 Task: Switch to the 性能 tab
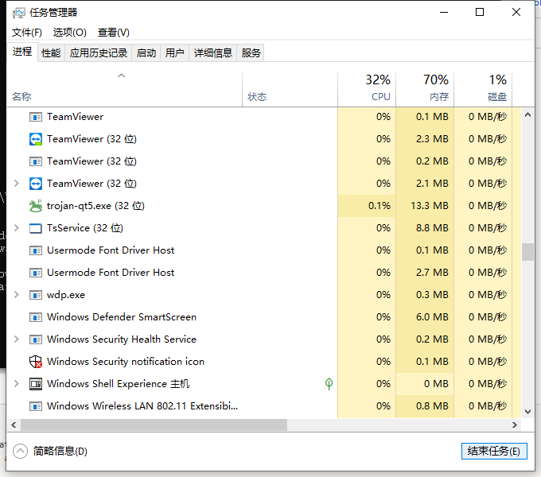point(51,53)
